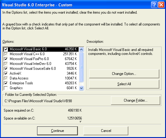
Task: Click the Change Option... button
Action: 124,74
